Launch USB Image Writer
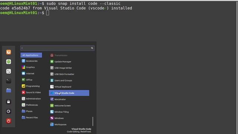 [69, 68]
